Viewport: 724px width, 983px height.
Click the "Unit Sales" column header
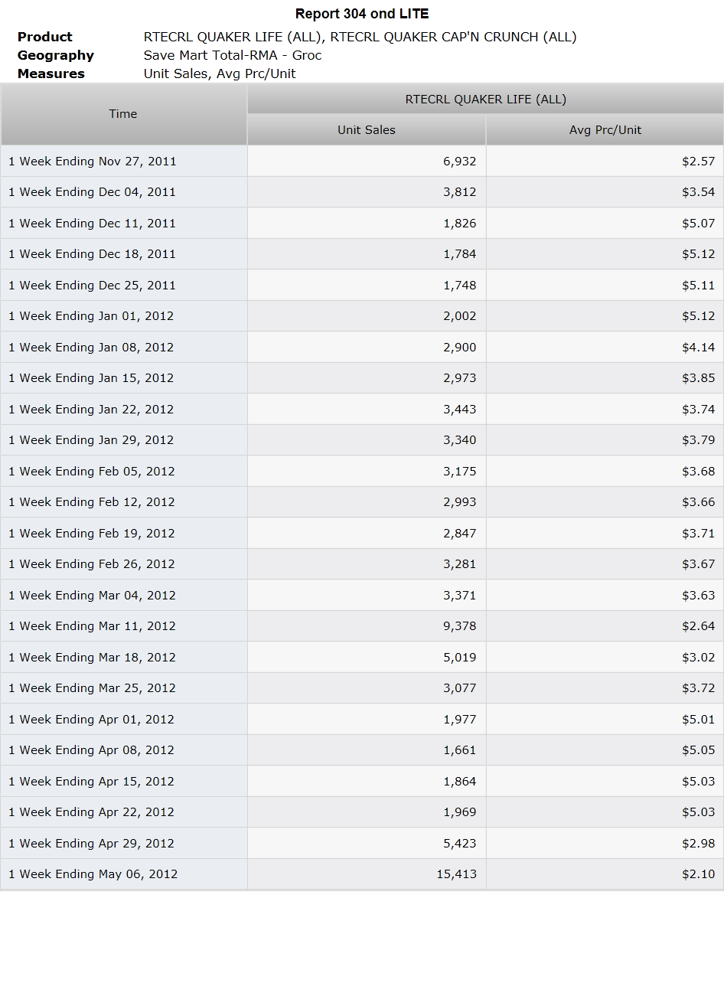point(367,130)
